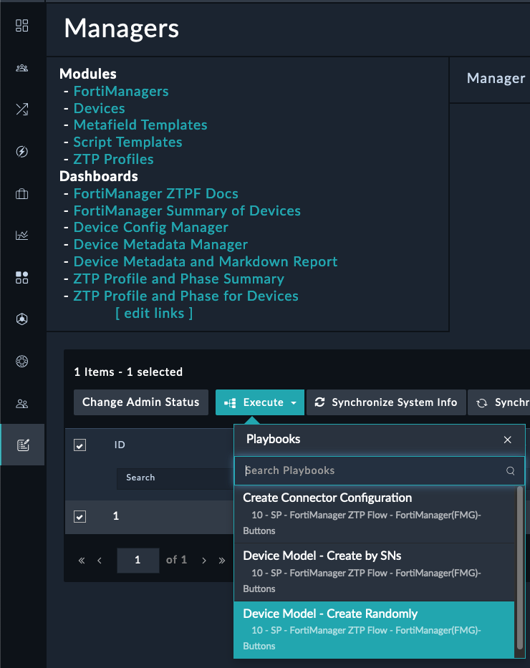Click the lightning bolt sidebar icon

click(21, 151)
